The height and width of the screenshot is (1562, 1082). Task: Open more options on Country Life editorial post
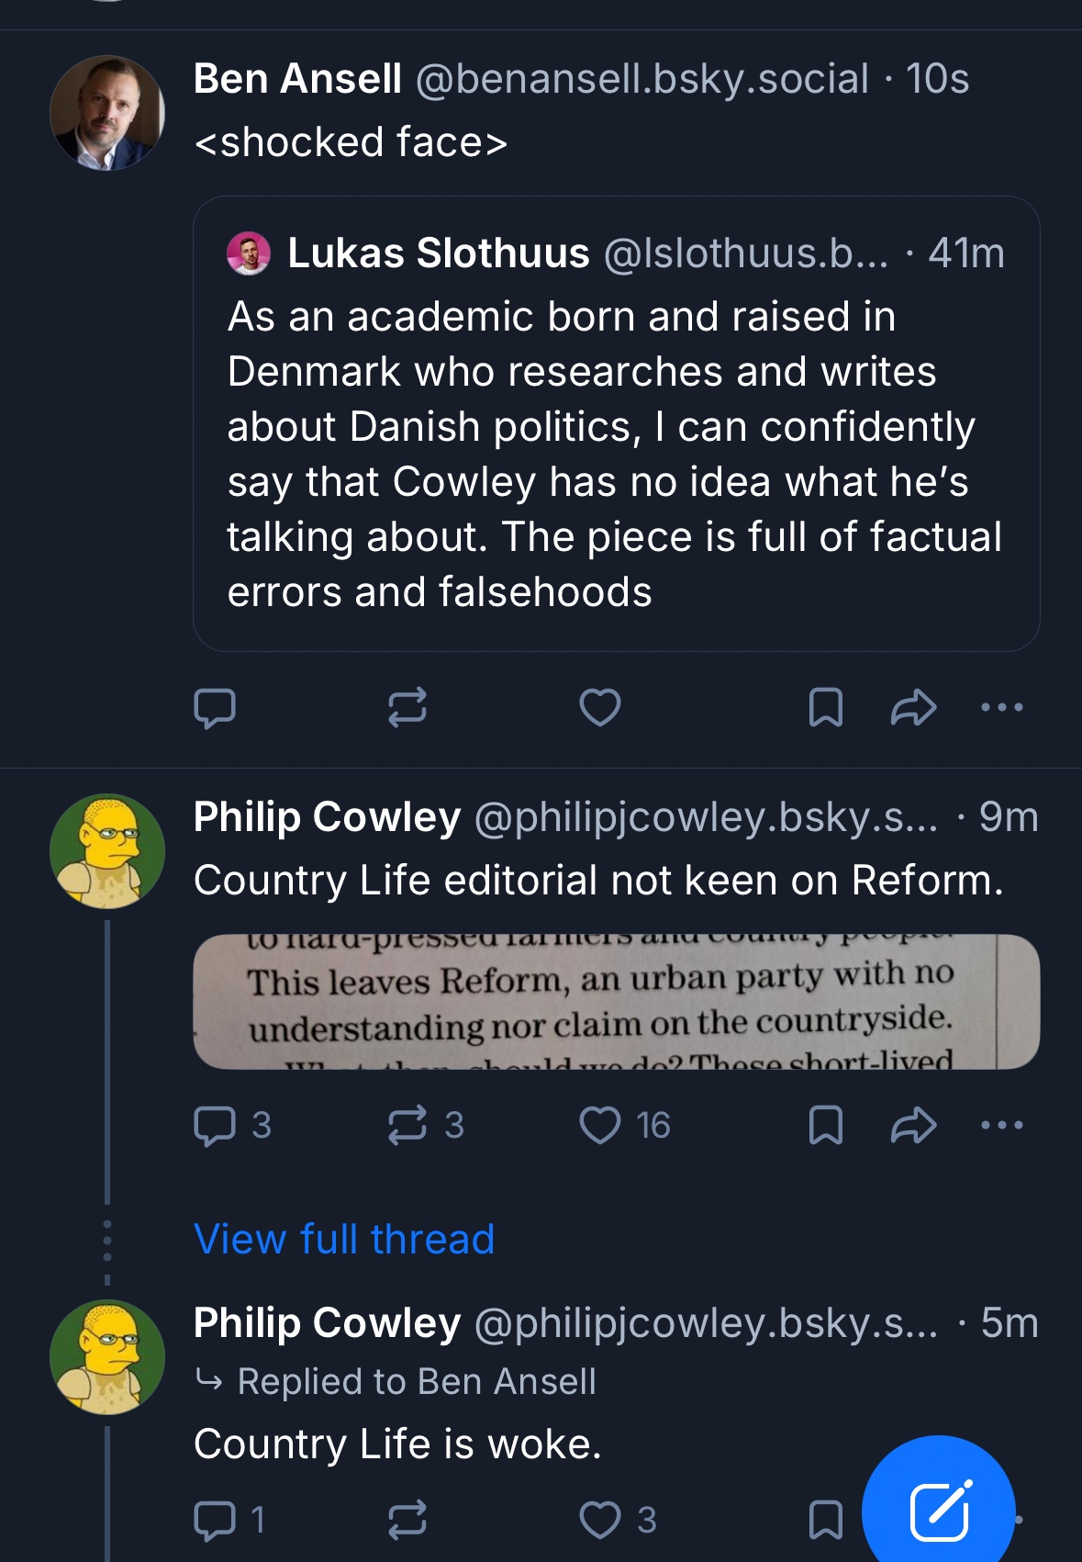tap(1001, 1126)
